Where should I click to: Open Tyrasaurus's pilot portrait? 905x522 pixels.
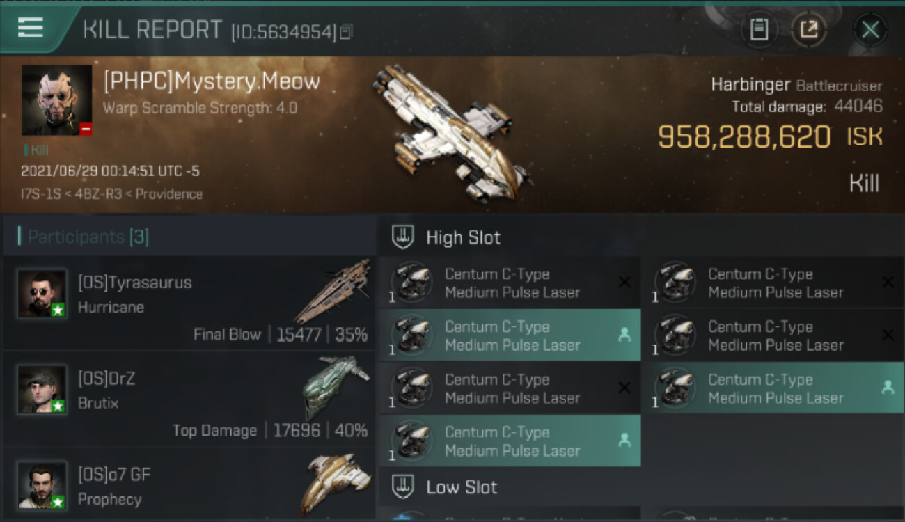coord(42,294)
